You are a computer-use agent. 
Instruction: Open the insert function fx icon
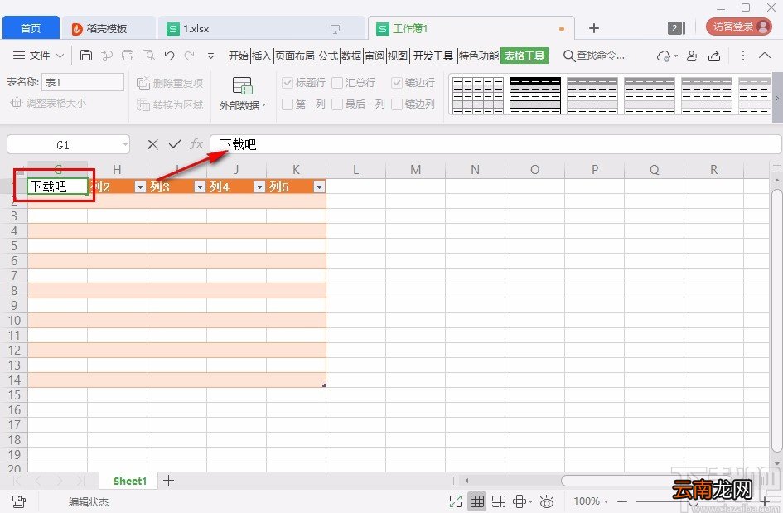196,144
